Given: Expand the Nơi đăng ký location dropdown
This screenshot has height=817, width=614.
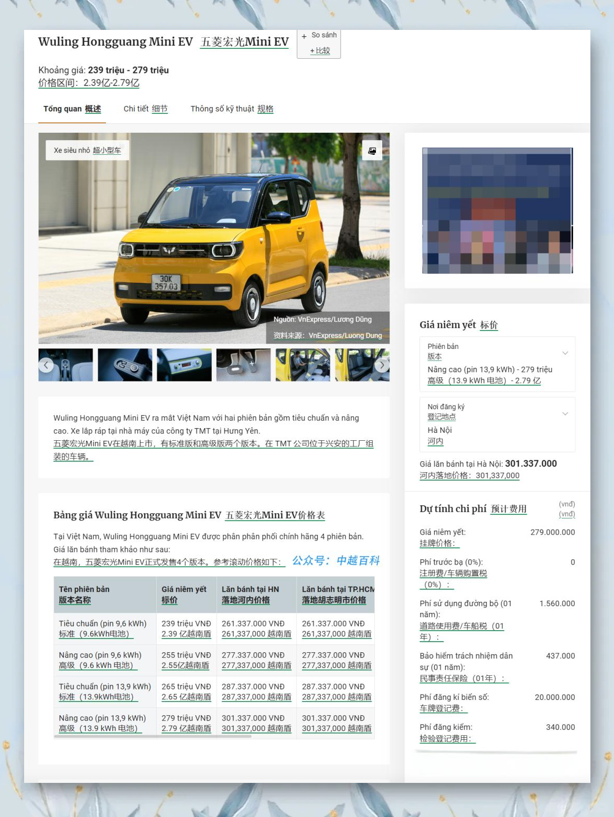Looking at the screenshot, I should (x=497, y=425).
